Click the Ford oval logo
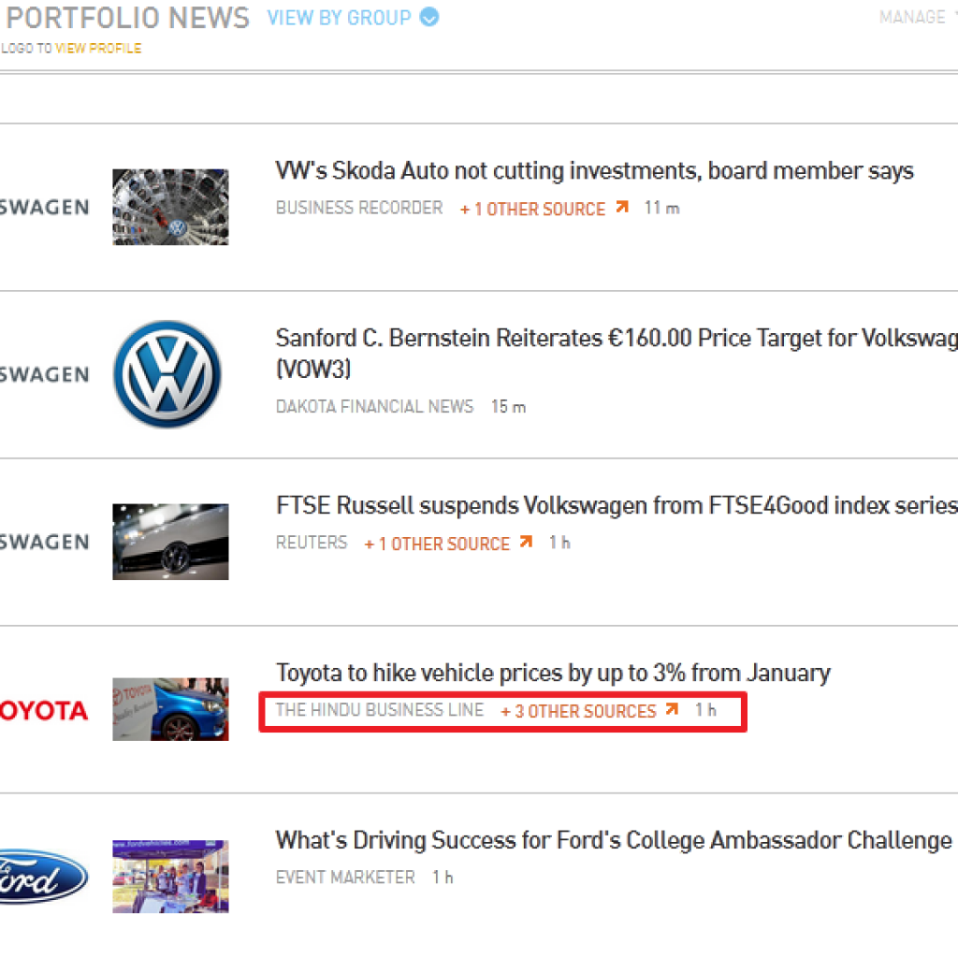 (44, 877)
